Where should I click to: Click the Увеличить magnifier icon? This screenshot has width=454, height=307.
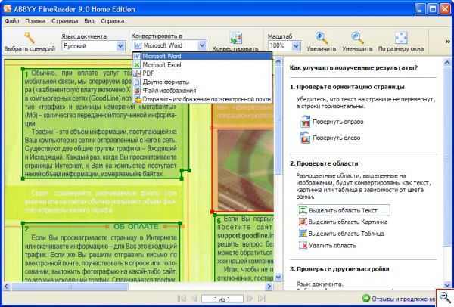(321, 38)
